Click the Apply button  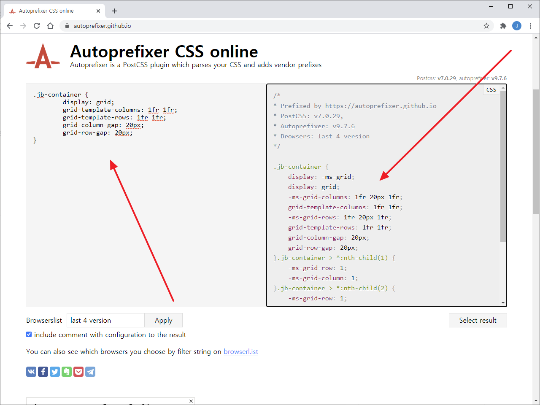coord(163,320)
